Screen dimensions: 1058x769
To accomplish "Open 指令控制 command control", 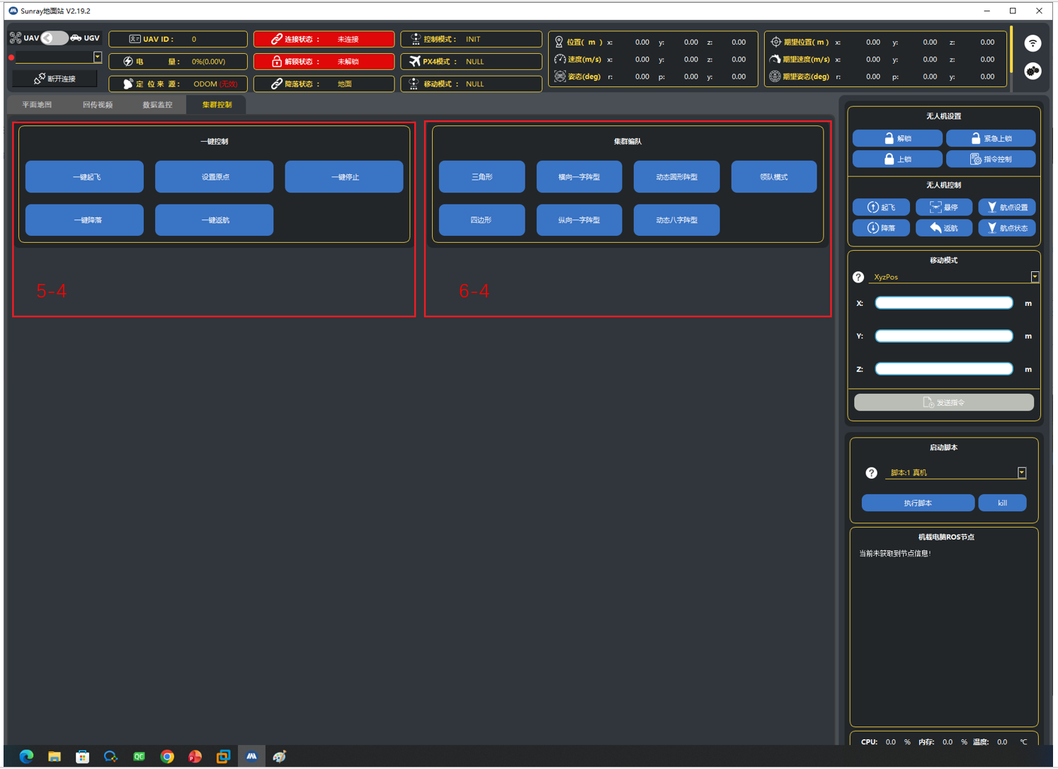I will click(991, 159).
